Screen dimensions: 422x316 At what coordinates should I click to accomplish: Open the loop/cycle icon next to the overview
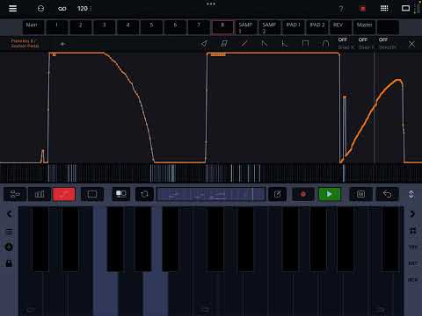point(144,194)
